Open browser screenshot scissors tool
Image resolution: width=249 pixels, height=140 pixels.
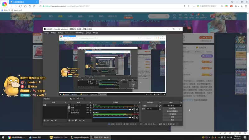[x=236, y=6]
